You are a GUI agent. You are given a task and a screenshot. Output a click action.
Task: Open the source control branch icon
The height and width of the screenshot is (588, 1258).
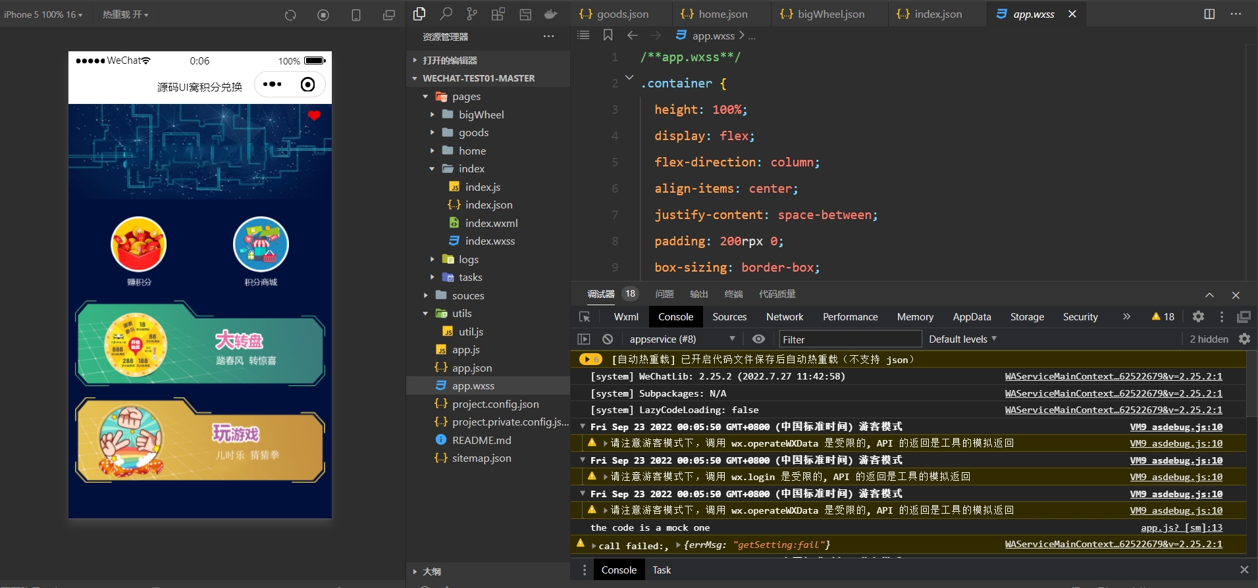point(472,14)
